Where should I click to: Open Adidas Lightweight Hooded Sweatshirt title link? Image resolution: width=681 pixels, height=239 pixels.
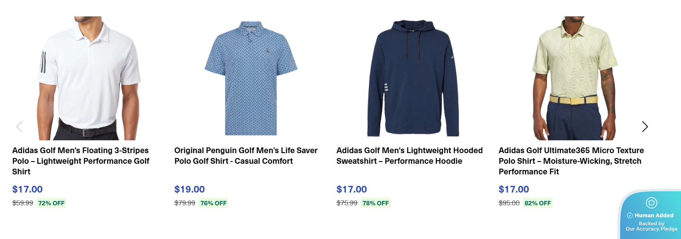click(409, 156)
